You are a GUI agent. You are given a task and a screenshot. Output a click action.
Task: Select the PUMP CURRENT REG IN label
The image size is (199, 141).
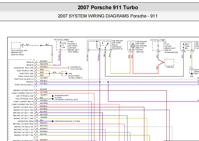point(24,101)
